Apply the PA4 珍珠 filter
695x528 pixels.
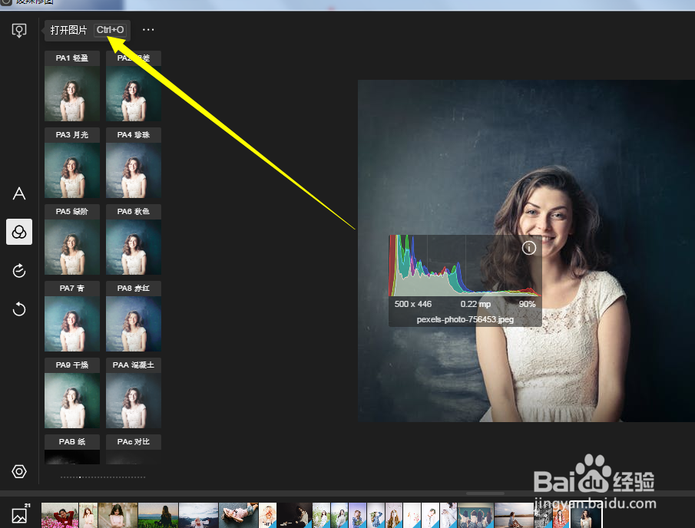pyautogui.click(x=134, y=163)
